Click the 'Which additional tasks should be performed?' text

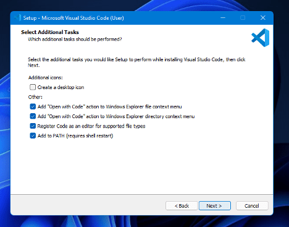pos(75,39)
